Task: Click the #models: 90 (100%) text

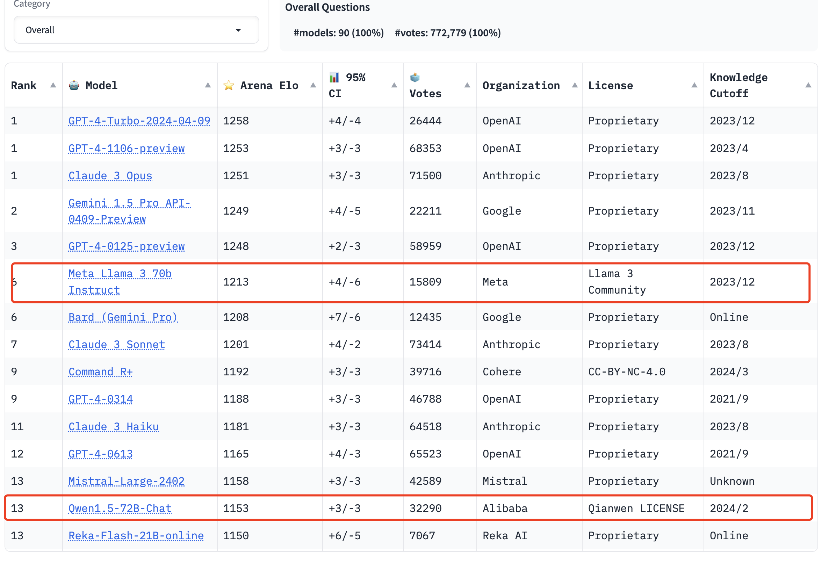Action: pyautogui.click(x=339, y=33)
